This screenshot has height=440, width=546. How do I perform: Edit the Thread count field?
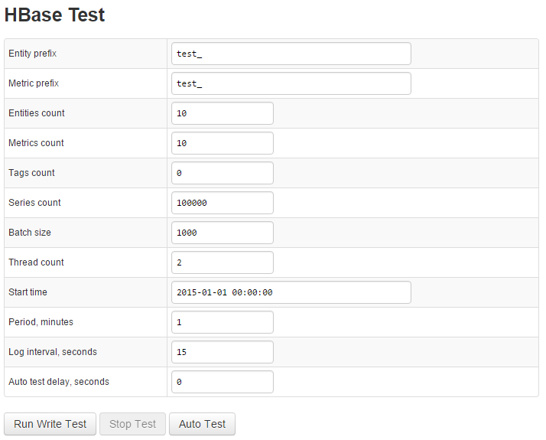223,262
